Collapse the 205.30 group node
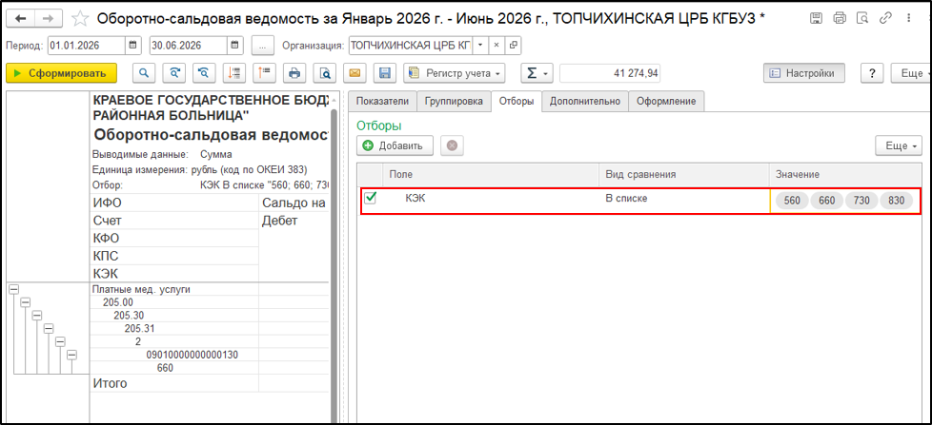 click(37, 315)
